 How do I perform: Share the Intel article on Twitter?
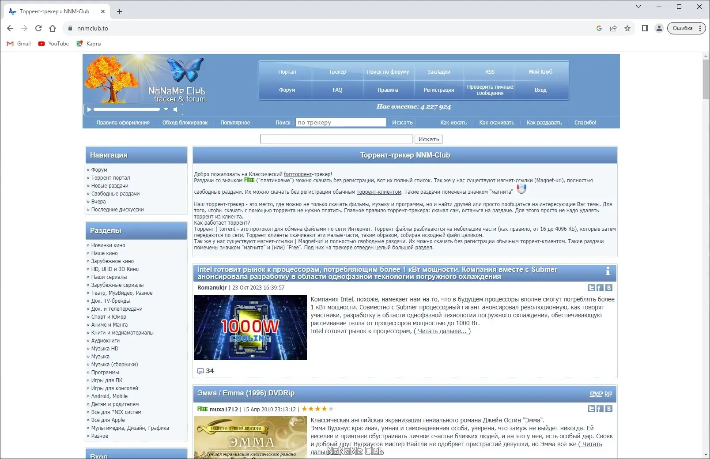point(592,288)
